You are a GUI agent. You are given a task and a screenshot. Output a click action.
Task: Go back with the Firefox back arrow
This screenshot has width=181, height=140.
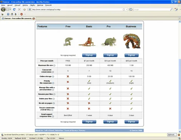[3, 9]
